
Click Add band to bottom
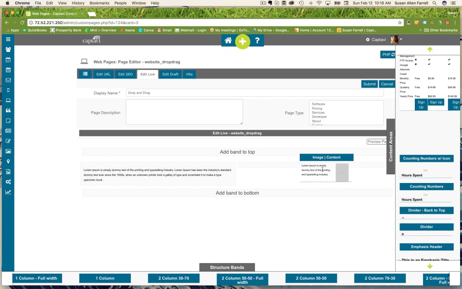tap(237, 193)
